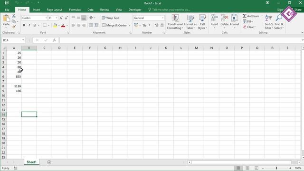Viewport: 304px width, 171px height.
Task: Click Insert cells icon
Action: click(x=214, y=18)
